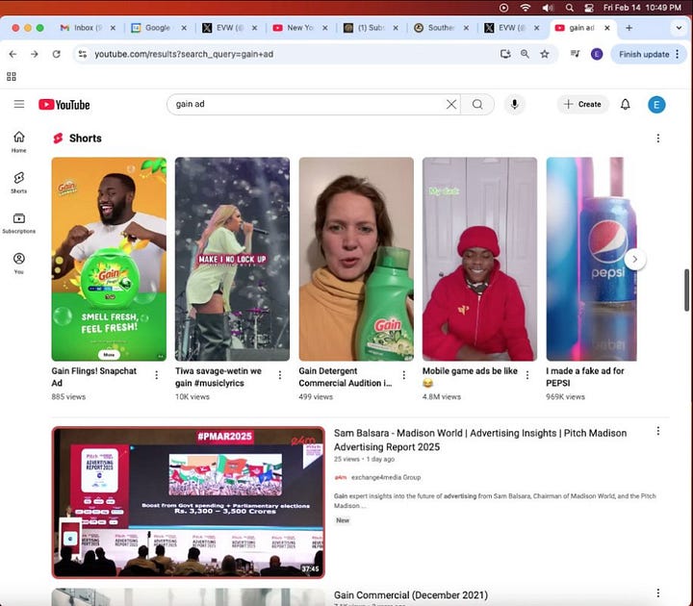The width and height of the screenshot is (693, 606).
Task: Open a new browser tab
Action: click(629, 28)
